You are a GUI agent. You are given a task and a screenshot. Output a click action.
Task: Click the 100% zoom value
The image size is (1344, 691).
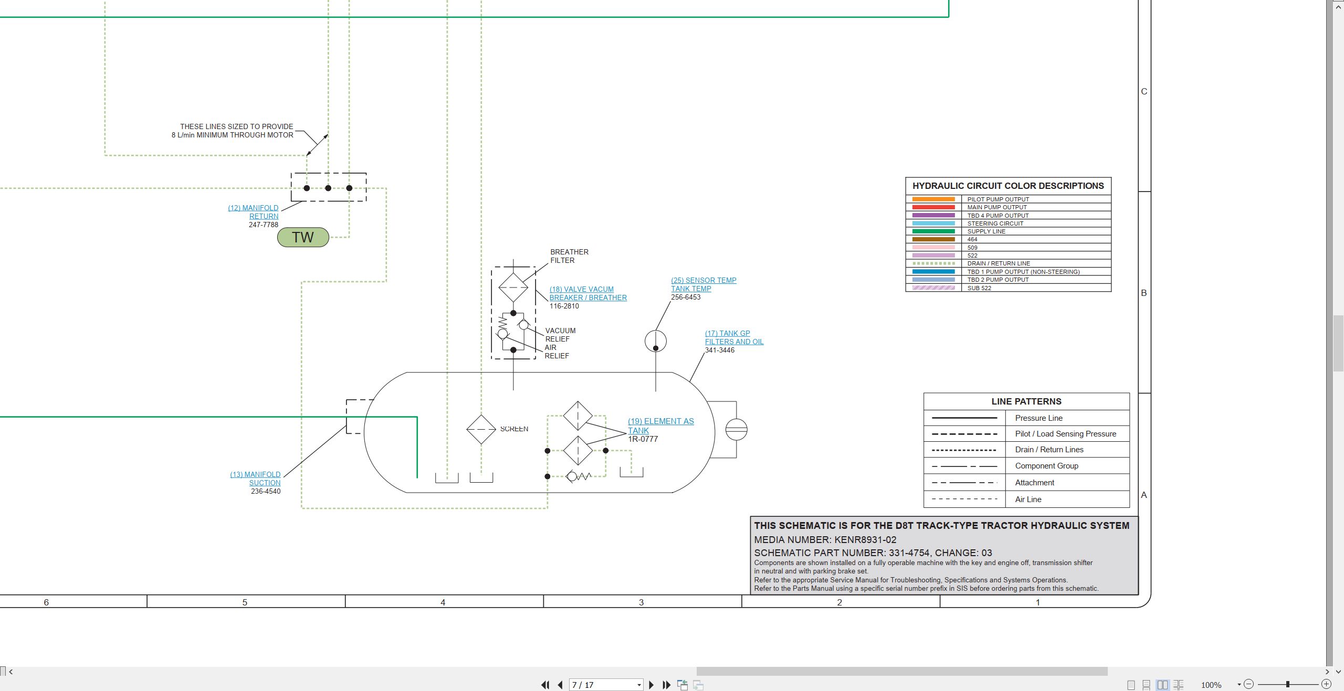pos(1211,685)
